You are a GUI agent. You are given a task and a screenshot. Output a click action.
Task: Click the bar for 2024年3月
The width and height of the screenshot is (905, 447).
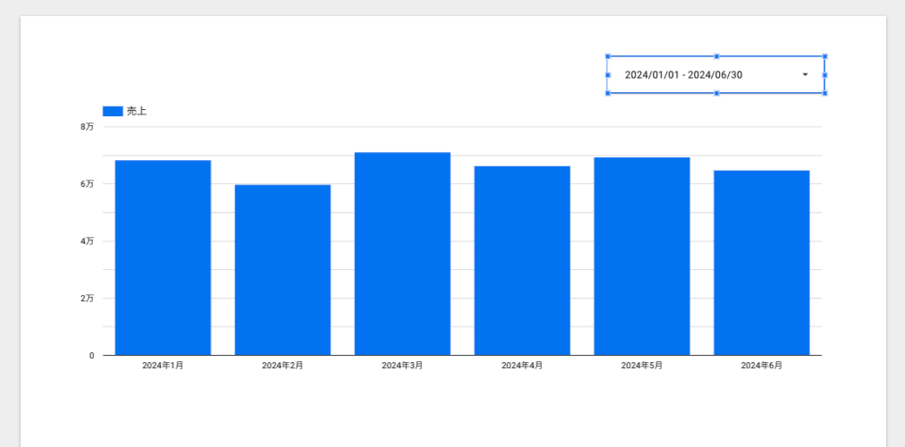click(402, 254)
